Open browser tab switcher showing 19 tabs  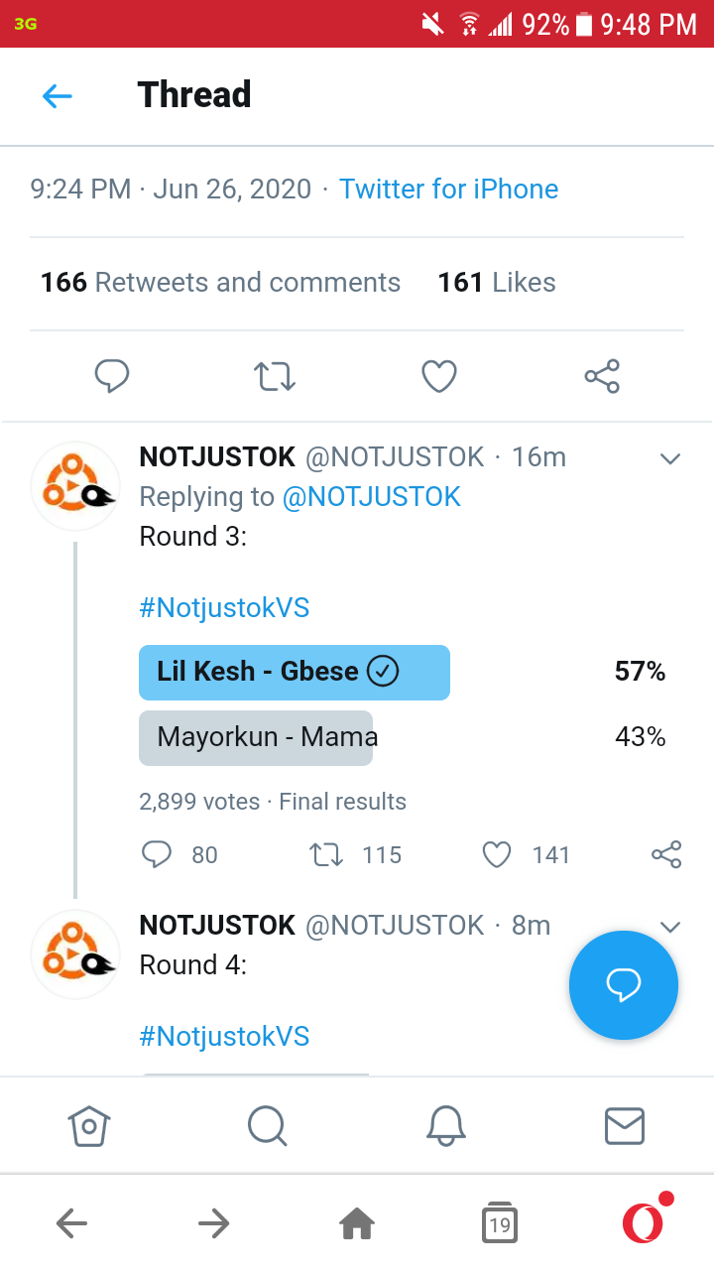(x=500, y=1224)
